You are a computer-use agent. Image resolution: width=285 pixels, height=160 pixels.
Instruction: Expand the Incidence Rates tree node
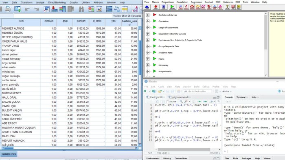pos(147,52)
